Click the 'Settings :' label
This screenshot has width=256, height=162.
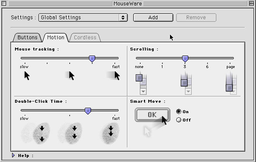pyautogui.click(x=23, y=18)
